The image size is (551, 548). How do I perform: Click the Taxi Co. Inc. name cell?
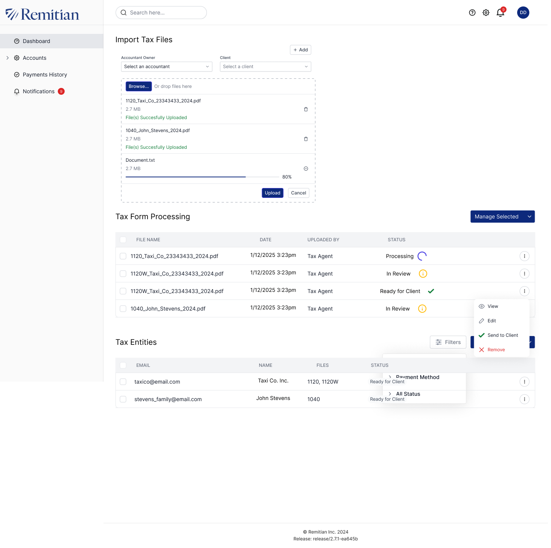tap(273, 381)
